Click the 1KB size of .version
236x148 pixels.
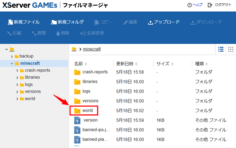coord(161,120)
